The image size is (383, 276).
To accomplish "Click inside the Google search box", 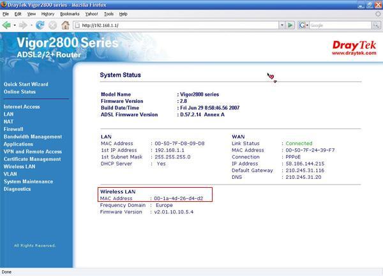I will click(x=340, y=25).
